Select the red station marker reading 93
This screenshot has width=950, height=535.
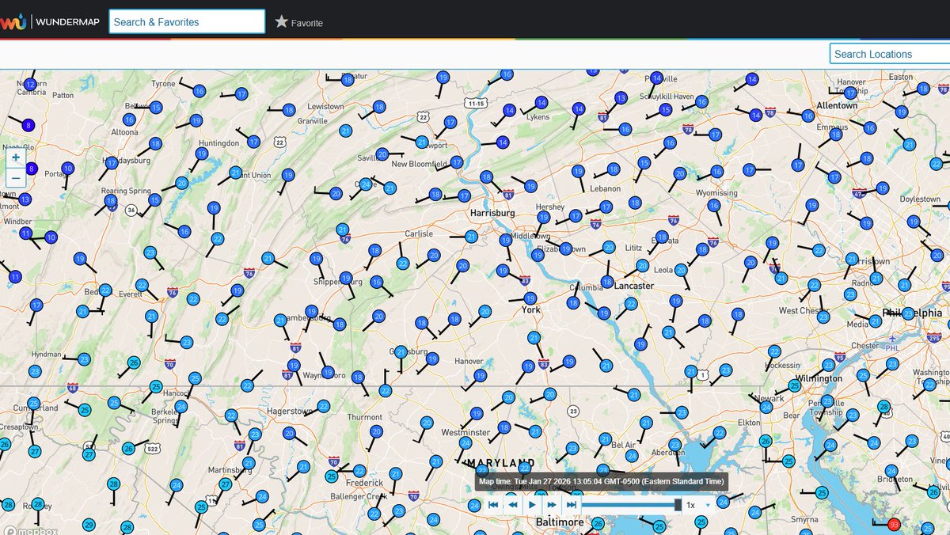pyautogui.click(x=894, y=525)
